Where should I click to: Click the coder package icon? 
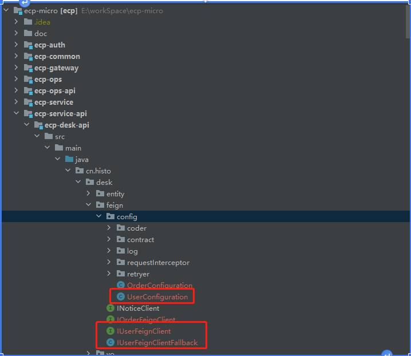point(121,228)
